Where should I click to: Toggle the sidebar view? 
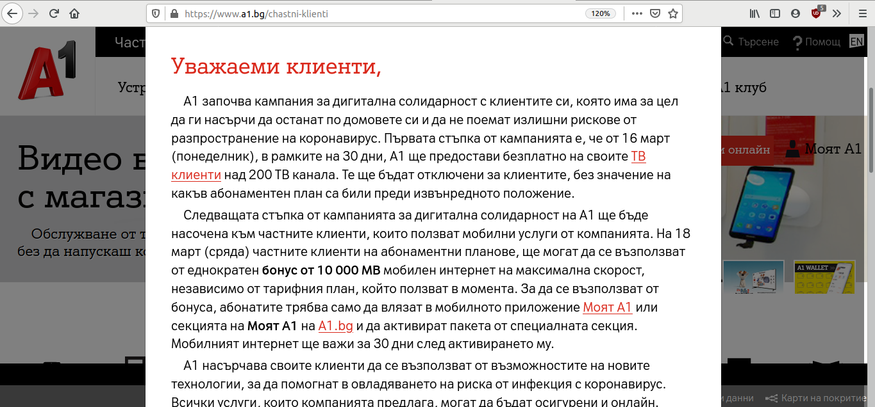click(x=775, y=13)
